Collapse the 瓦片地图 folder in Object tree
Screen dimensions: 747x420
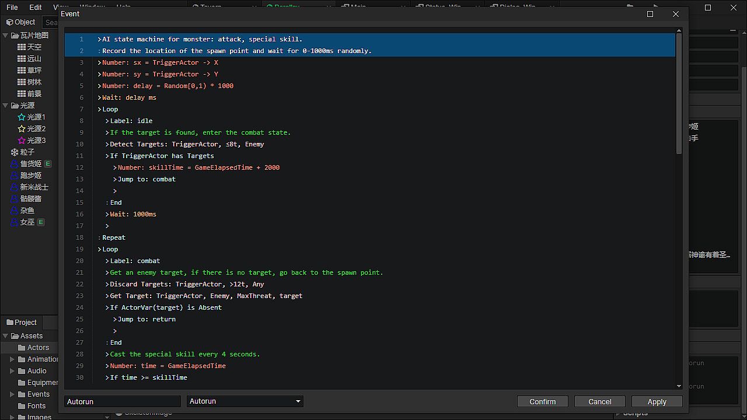tap(5, 36)
